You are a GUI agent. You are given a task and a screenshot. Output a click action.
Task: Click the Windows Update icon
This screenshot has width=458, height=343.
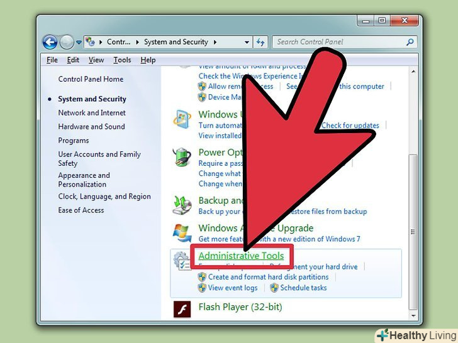click(x=182, y=119)
